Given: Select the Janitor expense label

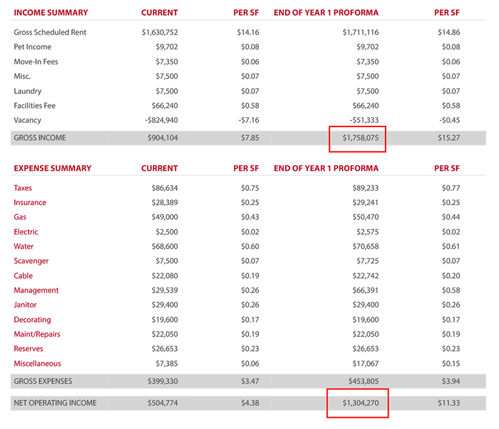Looking at the screenshot, I should point(25,305).
